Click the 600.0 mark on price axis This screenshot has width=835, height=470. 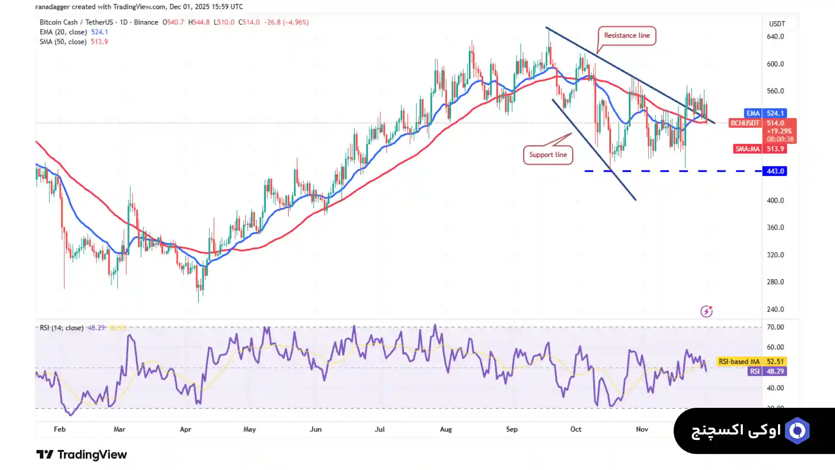coord(775,64)
